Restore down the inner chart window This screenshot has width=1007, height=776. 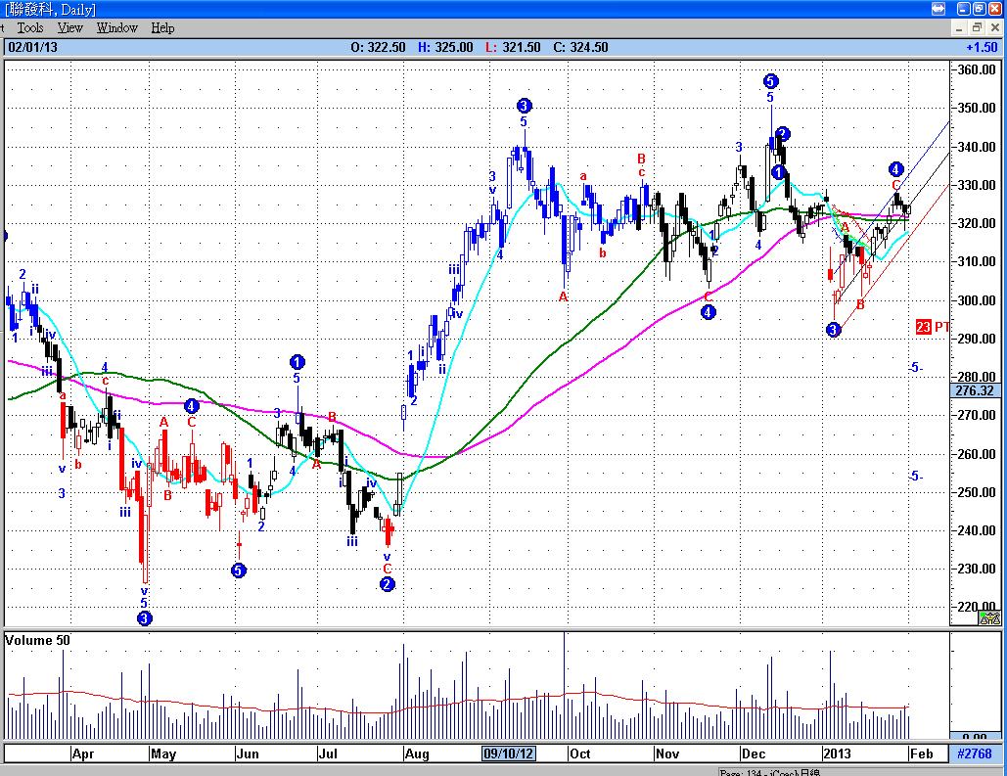(x=977, y=27)
